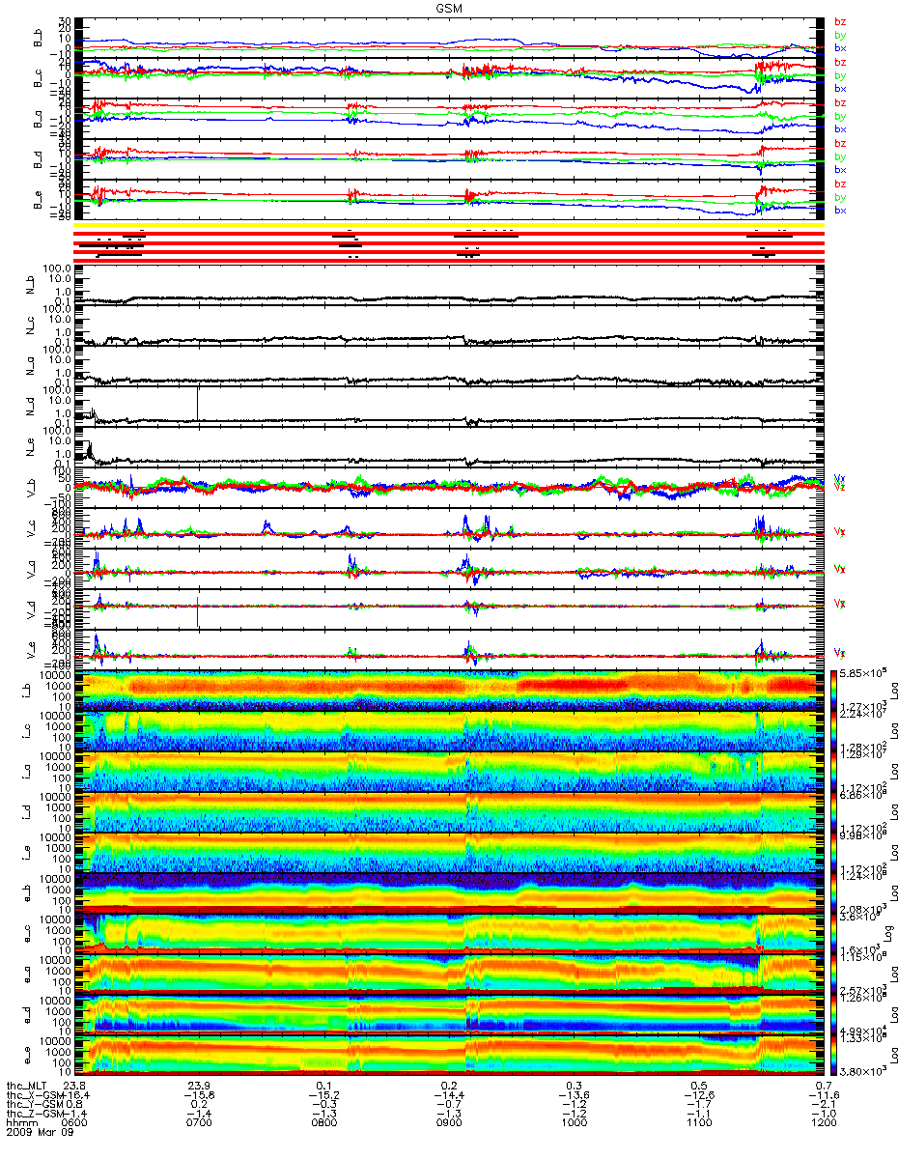Click the GSM title above the plots
Viewport: 898px width, 1159px height.
click(x=448, y=7)
